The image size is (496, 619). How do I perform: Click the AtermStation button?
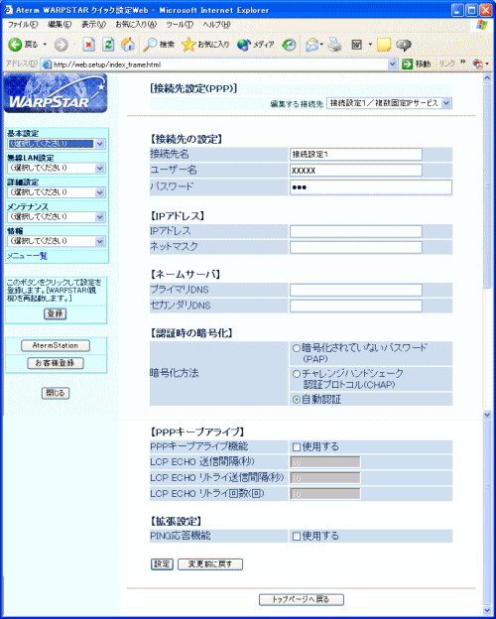pos(56,346)
